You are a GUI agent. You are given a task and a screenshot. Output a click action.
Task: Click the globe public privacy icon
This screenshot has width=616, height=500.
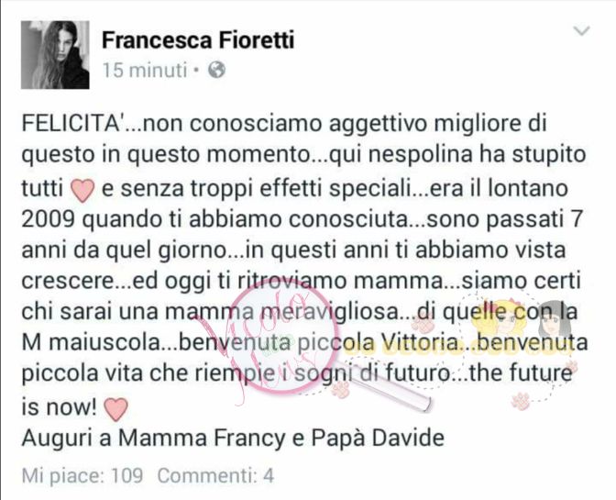[x=216, y=70]
